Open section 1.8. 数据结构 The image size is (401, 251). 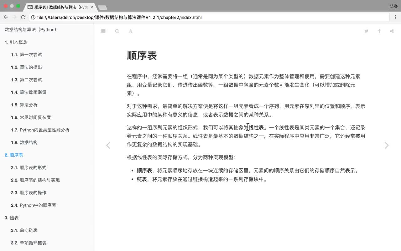click(x=24, y=142)
